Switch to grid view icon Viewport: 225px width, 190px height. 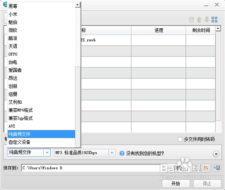point(214,20)
